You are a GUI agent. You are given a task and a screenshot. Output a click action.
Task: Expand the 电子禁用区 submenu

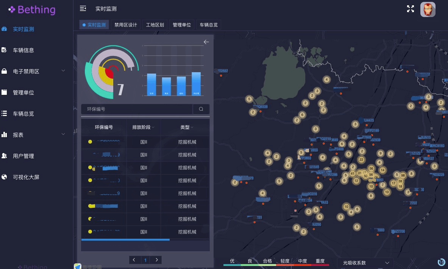tap(34, 71)
